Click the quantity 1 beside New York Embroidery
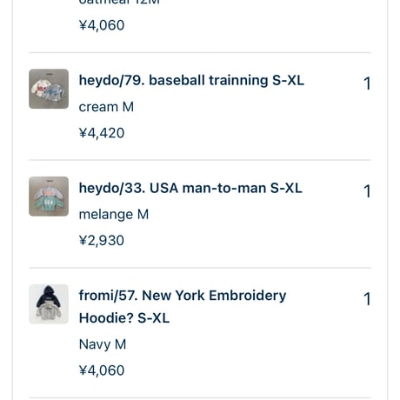400x400 pixels. [367, 299]
